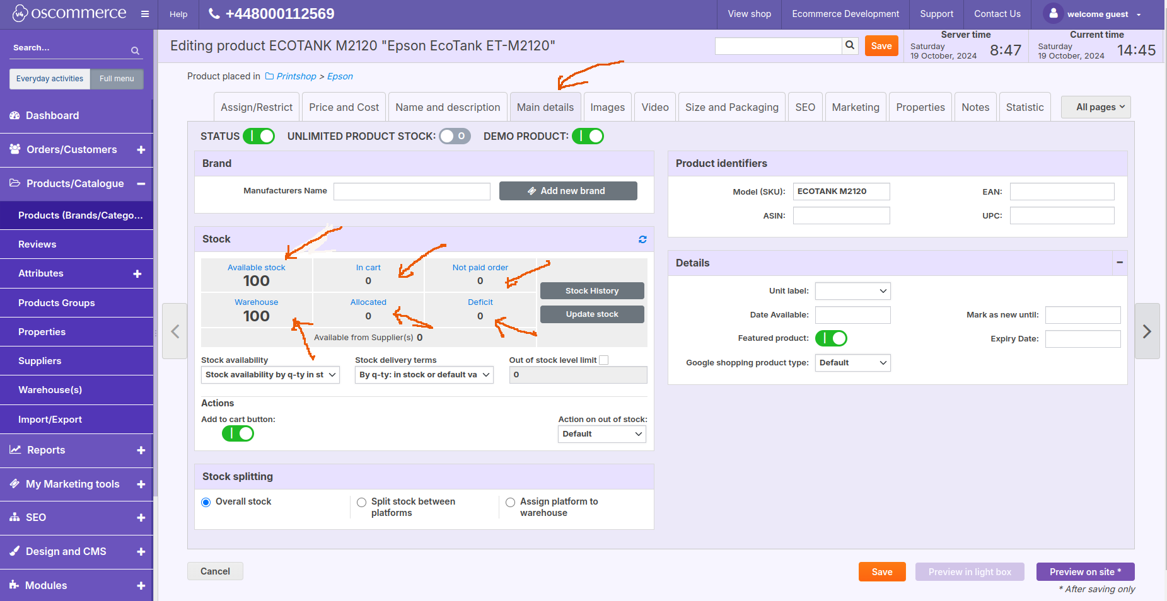1167x601 pixels.
Task: Select Assign platform to warehouse radio
Action: (x=510, y=502)
